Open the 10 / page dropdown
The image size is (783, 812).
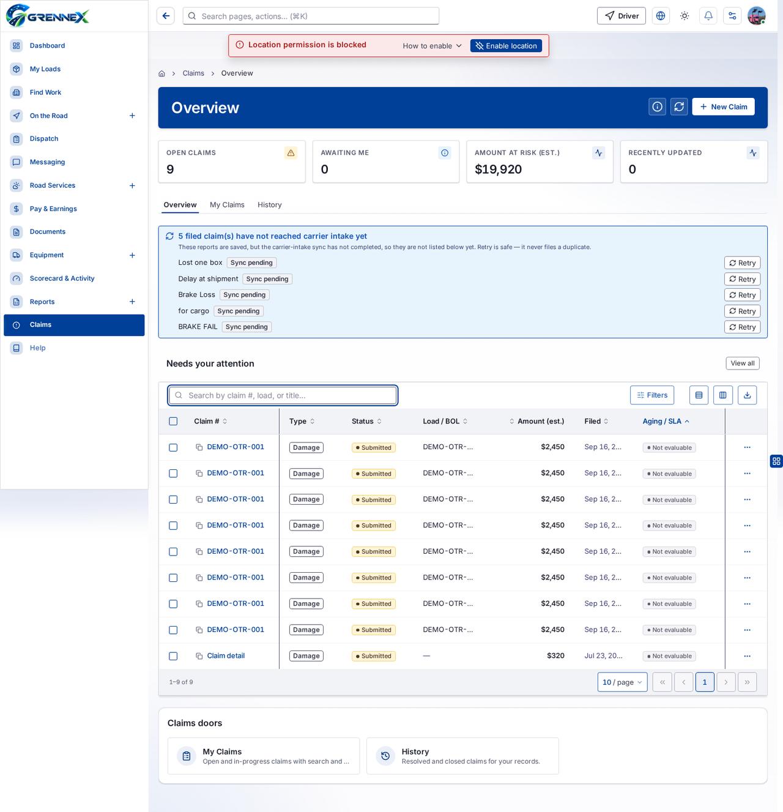622,682
